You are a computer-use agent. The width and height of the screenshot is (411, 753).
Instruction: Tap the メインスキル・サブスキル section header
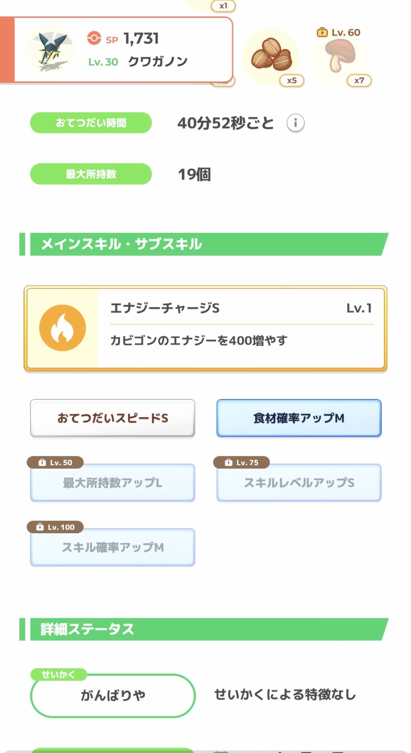204,244
